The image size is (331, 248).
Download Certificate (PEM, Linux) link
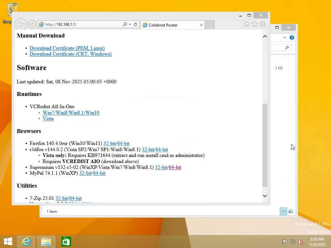click(67, 48)
